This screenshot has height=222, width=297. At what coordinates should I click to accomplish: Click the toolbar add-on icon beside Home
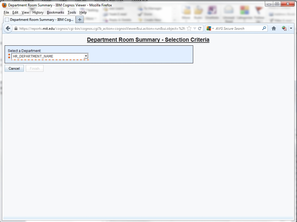pos(284,28)
